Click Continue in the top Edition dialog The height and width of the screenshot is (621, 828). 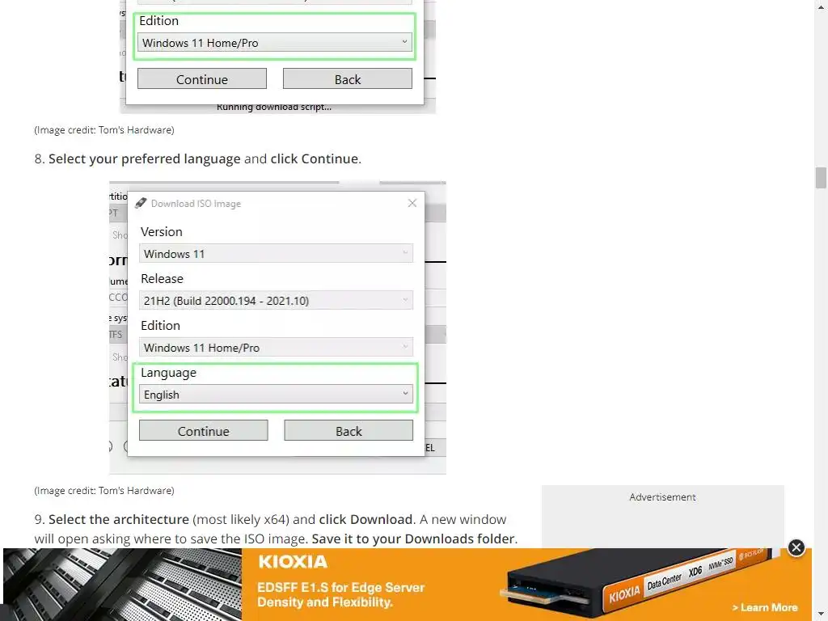pos(201,79)
